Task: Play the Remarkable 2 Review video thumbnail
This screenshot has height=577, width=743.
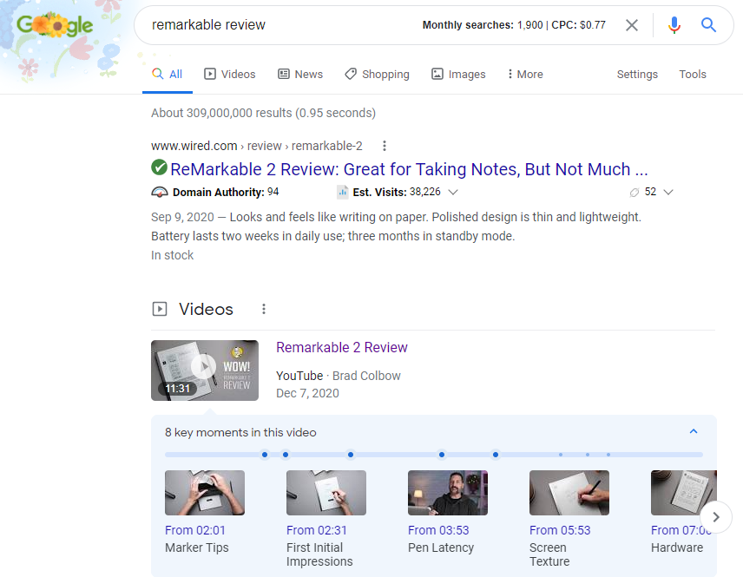Action: tap(205, 370)
